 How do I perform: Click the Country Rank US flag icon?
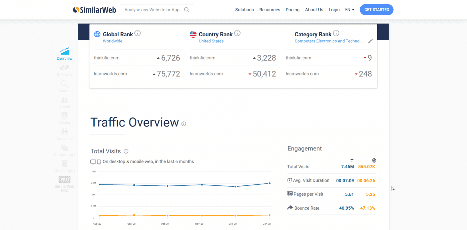click(193, 34)
